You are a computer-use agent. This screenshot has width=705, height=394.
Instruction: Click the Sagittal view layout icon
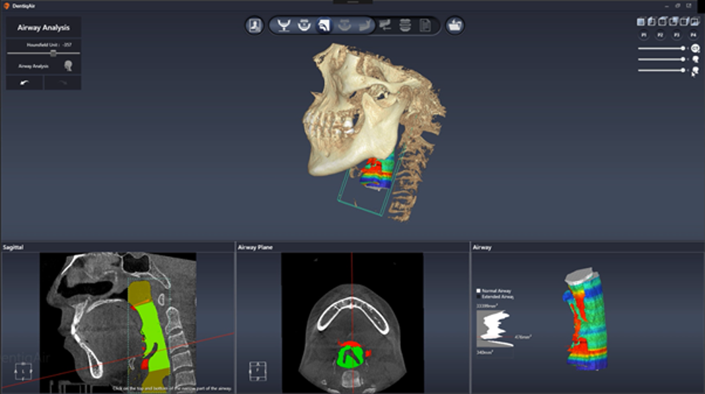click(22, 373)
